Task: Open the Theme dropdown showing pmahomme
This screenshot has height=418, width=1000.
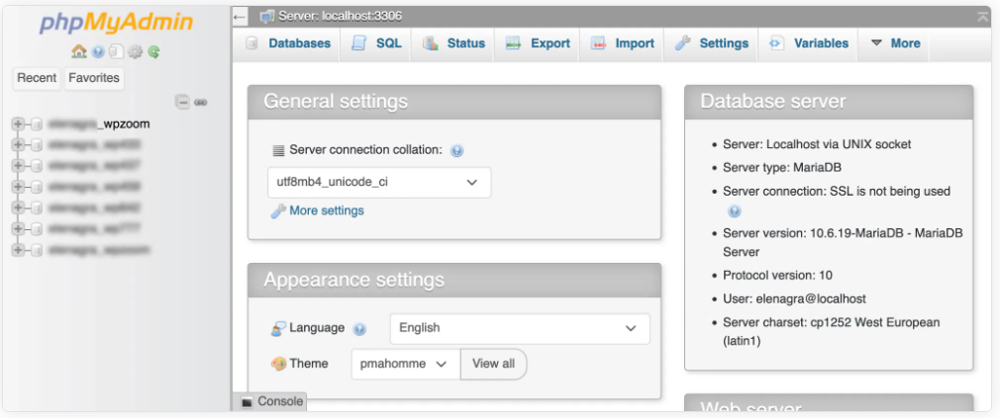Action: coord(406,364)
